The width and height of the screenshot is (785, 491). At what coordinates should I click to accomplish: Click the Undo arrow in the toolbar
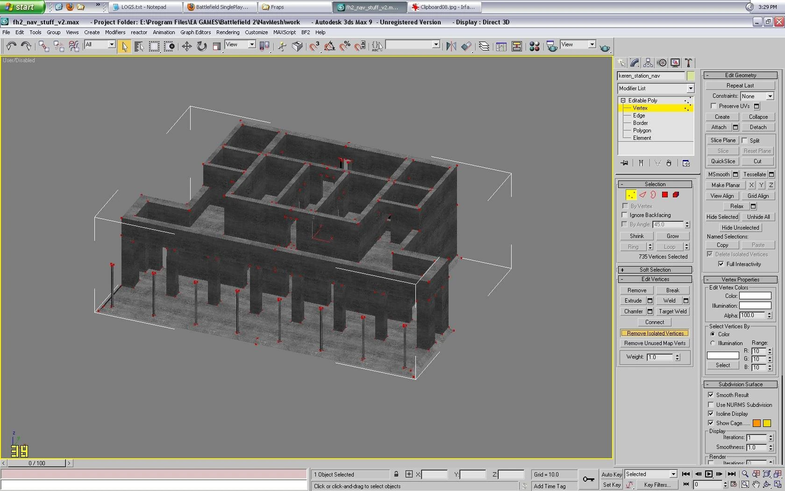[x=11, y=46]
